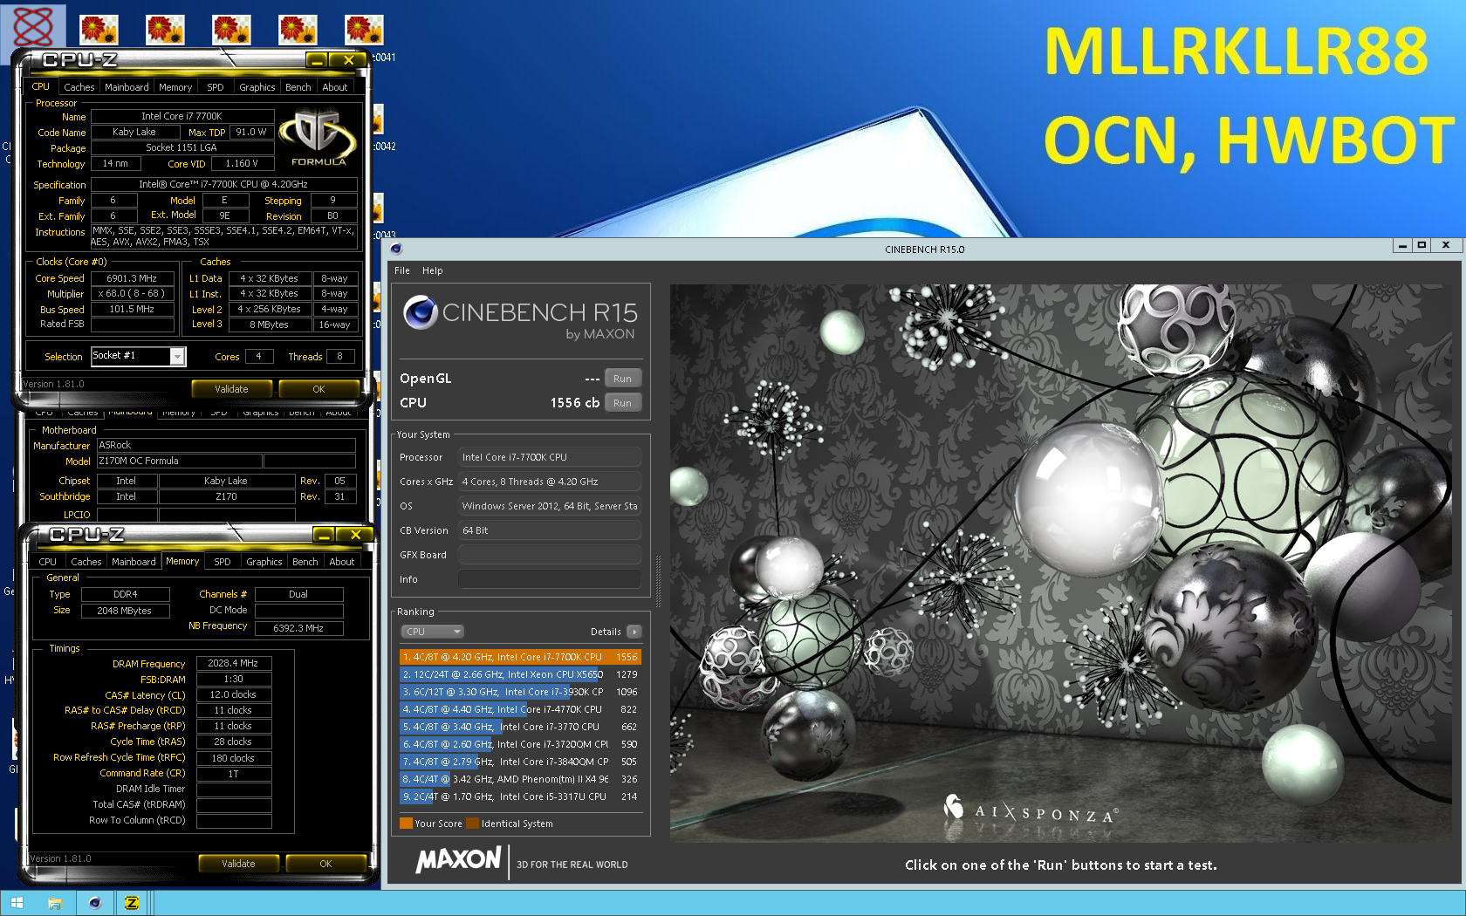Click the OS field Windows Server 2012
This screenshot has height=916, width=1466.
pyautogui.click(x=550, y=506)
